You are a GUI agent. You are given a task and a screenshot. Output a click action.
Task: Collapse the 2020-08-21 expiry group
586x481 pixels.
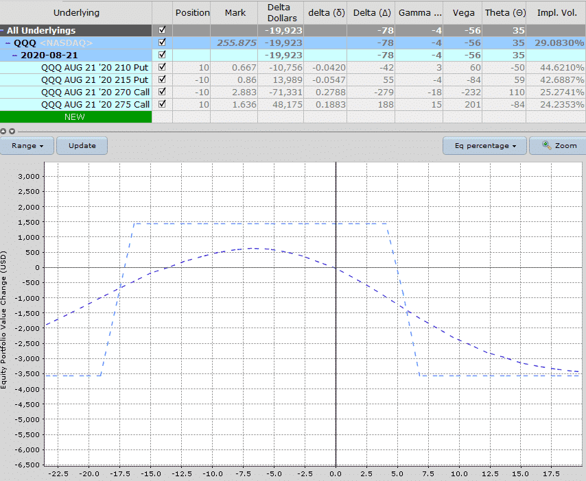pyautogui.click(x=14, y=56)
